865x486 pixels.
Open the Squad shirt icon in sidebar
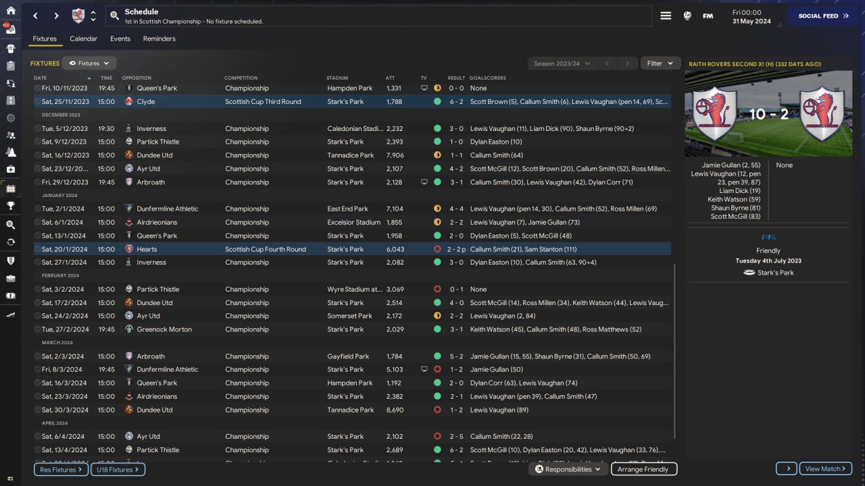pyautogui.click(x=10, y=49)
